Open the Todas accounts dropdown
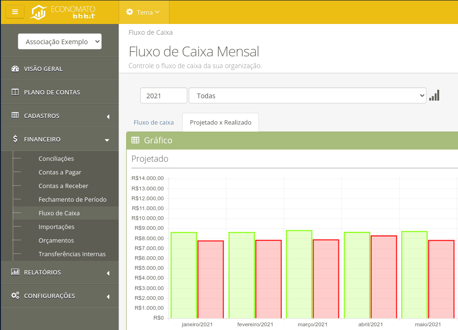 point(307,95)
